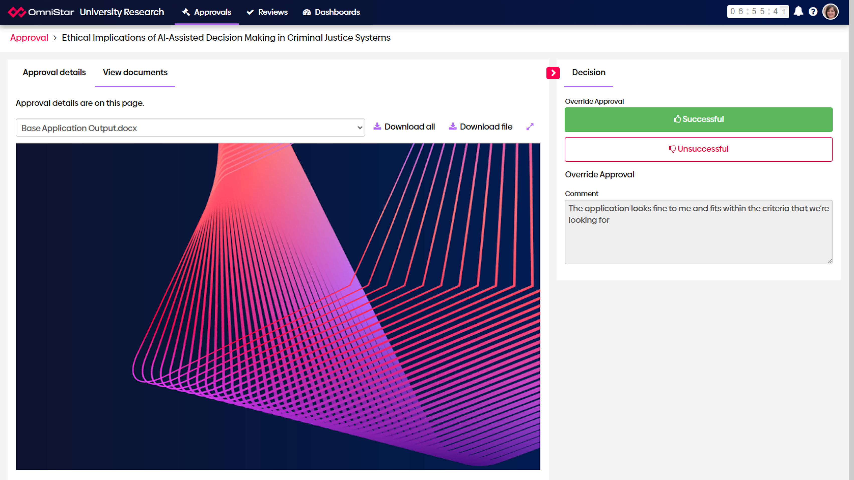
Task: Mark the approval as Unsuccessful
Action: [x=699, y=149]
